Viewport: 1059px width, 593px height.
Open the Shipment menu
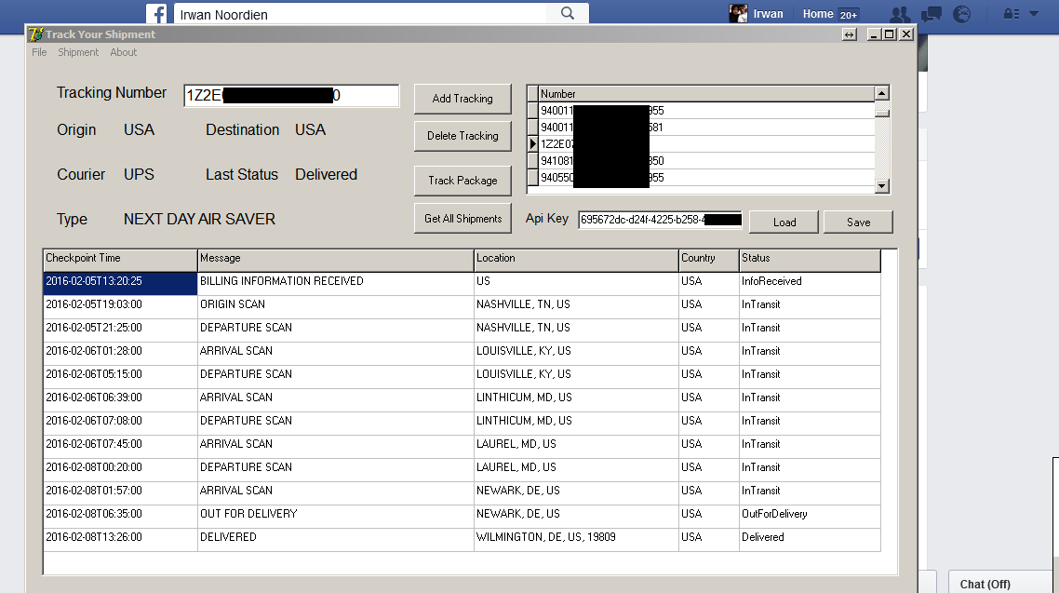click(78, 52)
